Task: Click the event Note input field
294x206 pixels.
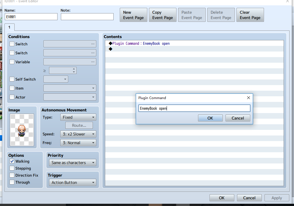Action: 87,17
